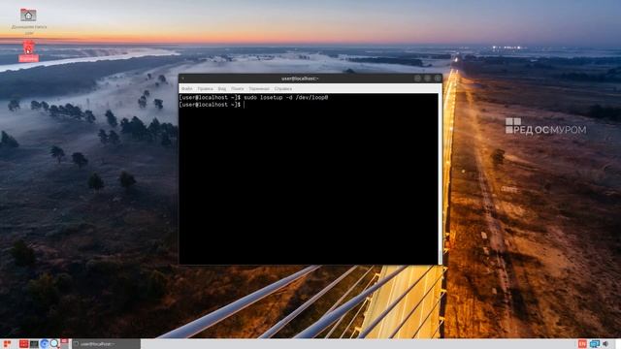Open the Правка menu in terminal
Image resolution: width=621 pixels, height=349 pixels.
(x=205, y=88)
